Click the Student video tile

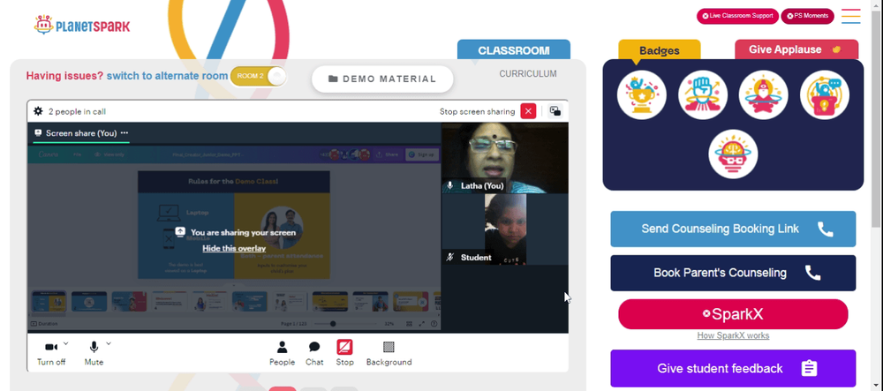(505, 229)
